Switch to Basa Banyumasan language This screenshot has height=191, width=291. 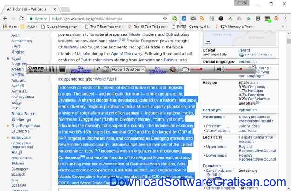click(26, 126)
